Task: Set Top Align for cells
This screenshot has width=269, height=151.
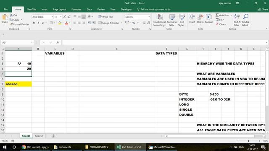Action: (75, 17)
